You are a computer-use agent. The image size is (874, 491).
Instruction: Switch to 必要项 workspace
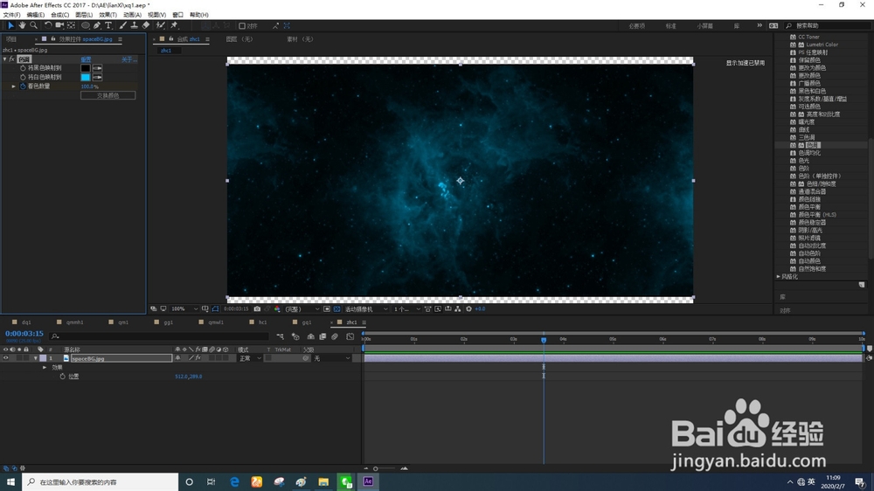(x=636, y=26)
